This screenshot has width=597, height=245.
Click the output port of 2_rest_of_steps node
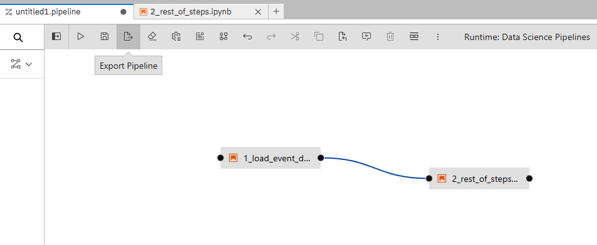click(529, 179)
